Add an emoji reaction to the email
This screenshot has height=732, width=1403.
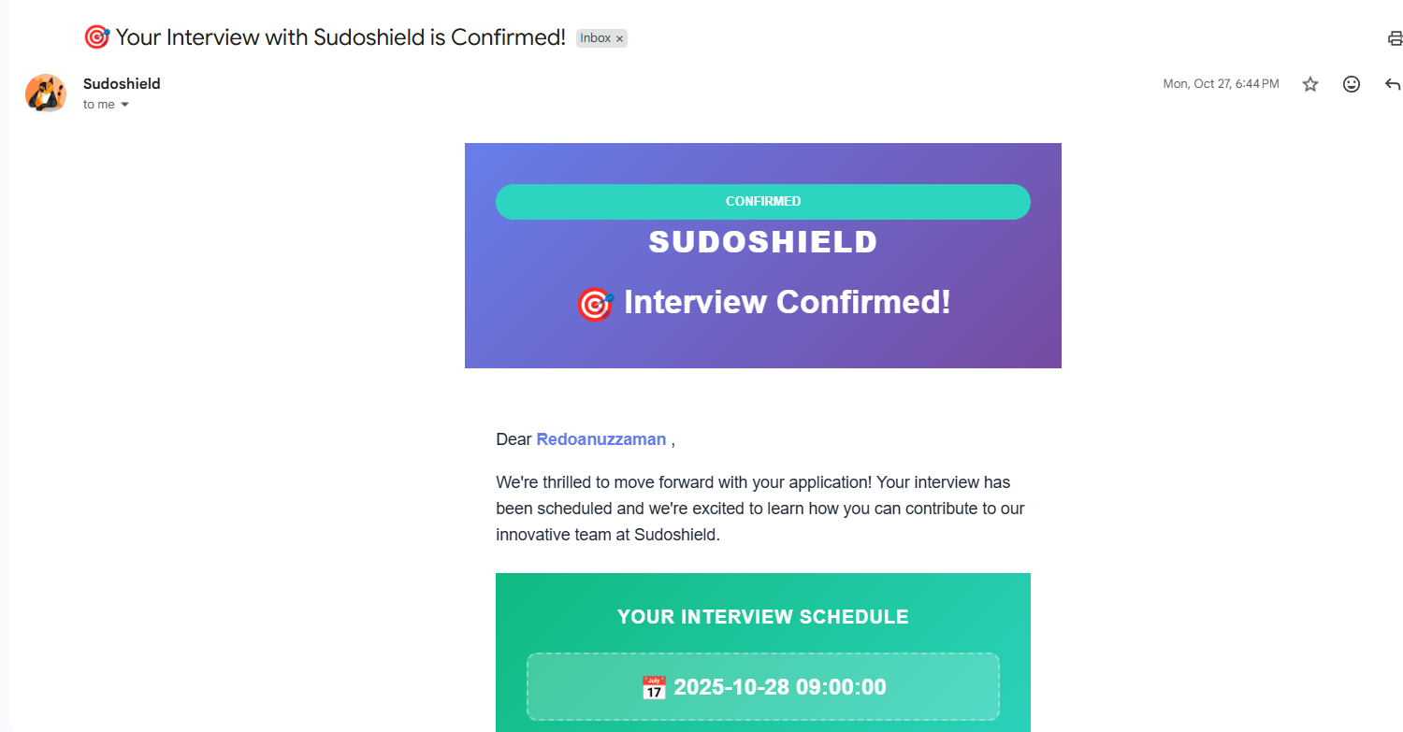[x=1352, y=84]
